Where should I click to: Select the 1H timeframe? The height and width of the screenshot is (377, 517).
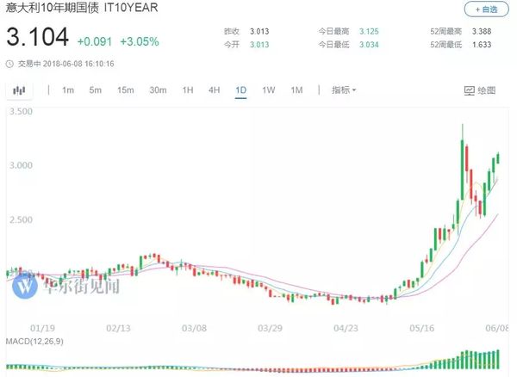[188, 90]
